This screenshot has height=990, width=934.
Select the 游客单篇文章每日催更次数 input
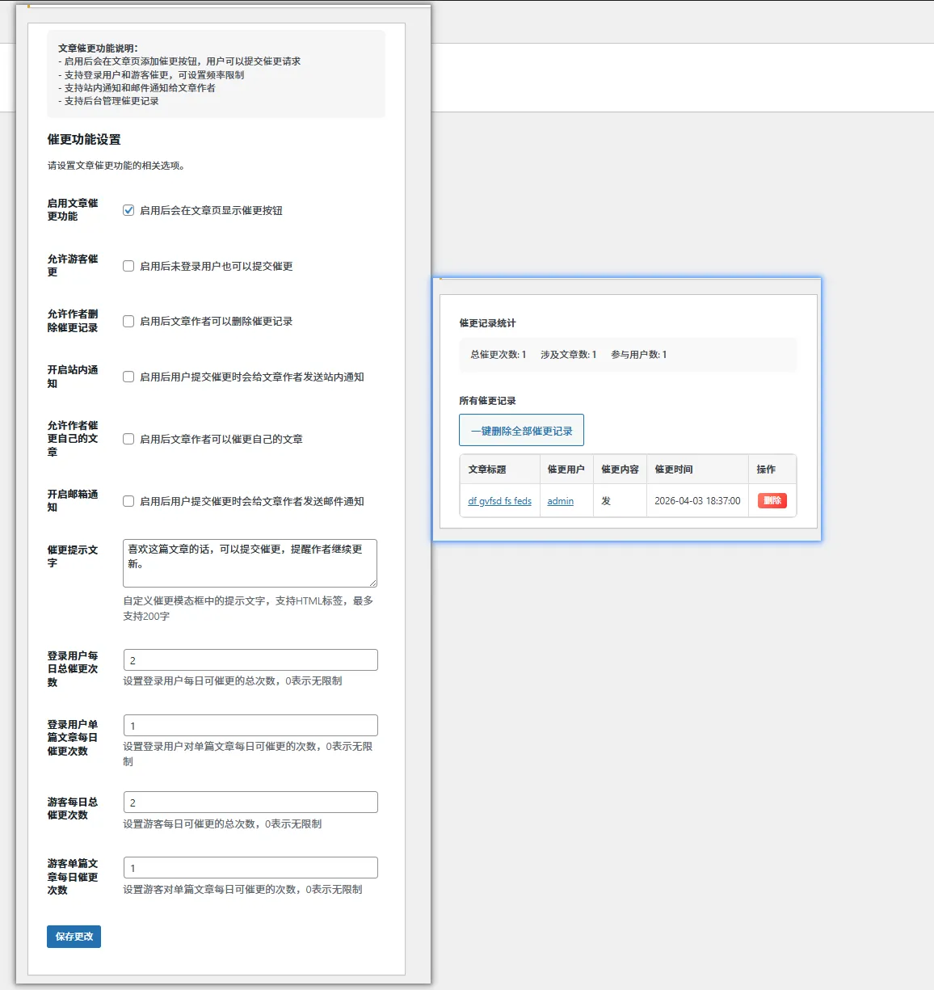pos(250,867)
